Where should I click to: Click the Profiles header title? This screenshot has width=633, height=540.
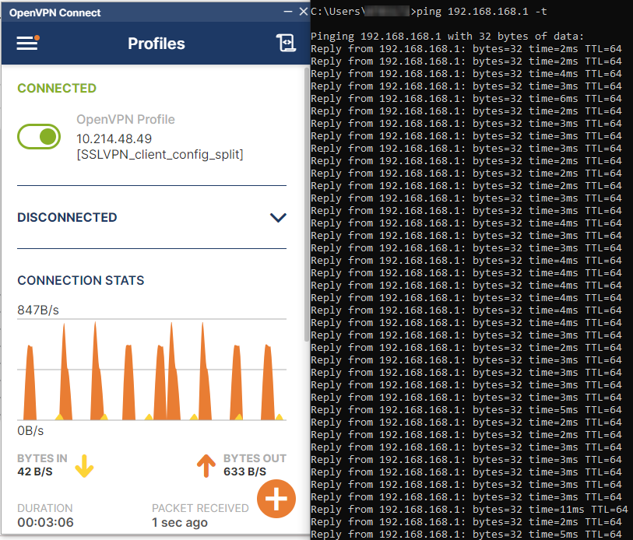point(156,44)
